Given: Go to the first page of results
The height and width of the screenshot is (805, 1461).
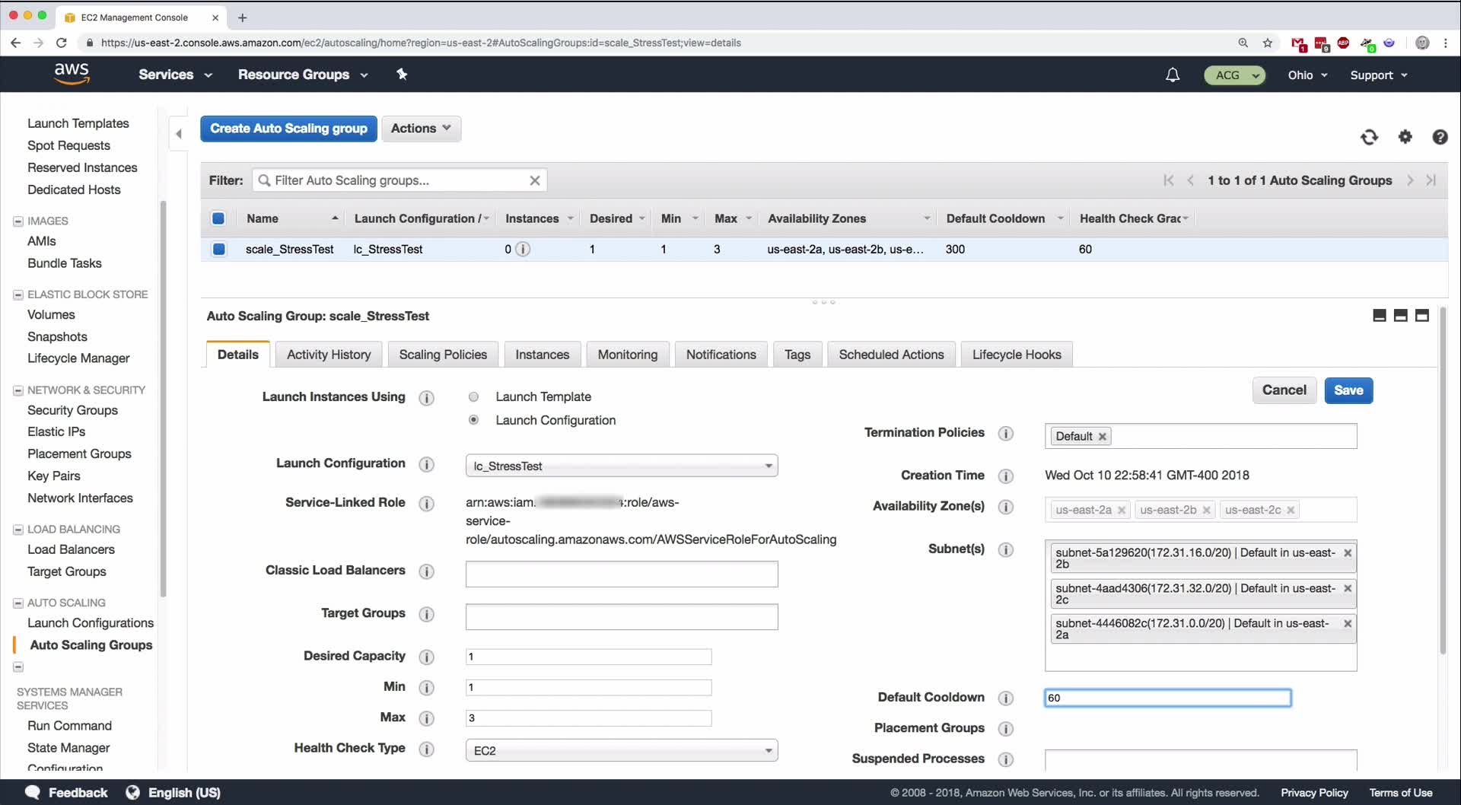Looking at the screenshot, I should pyautogui.click(x=1169, y=180).
